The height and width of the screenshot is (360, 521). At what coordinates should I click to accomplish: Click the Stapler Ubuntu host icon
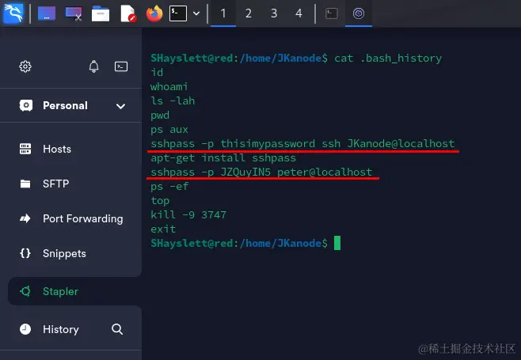tap(25, 291)
